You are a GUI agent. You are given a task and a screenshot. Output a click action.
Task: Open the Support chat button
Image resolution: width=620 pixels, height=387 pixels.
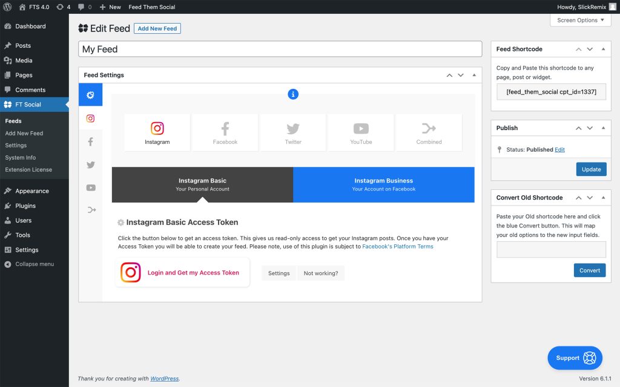(x=575, y=358)
